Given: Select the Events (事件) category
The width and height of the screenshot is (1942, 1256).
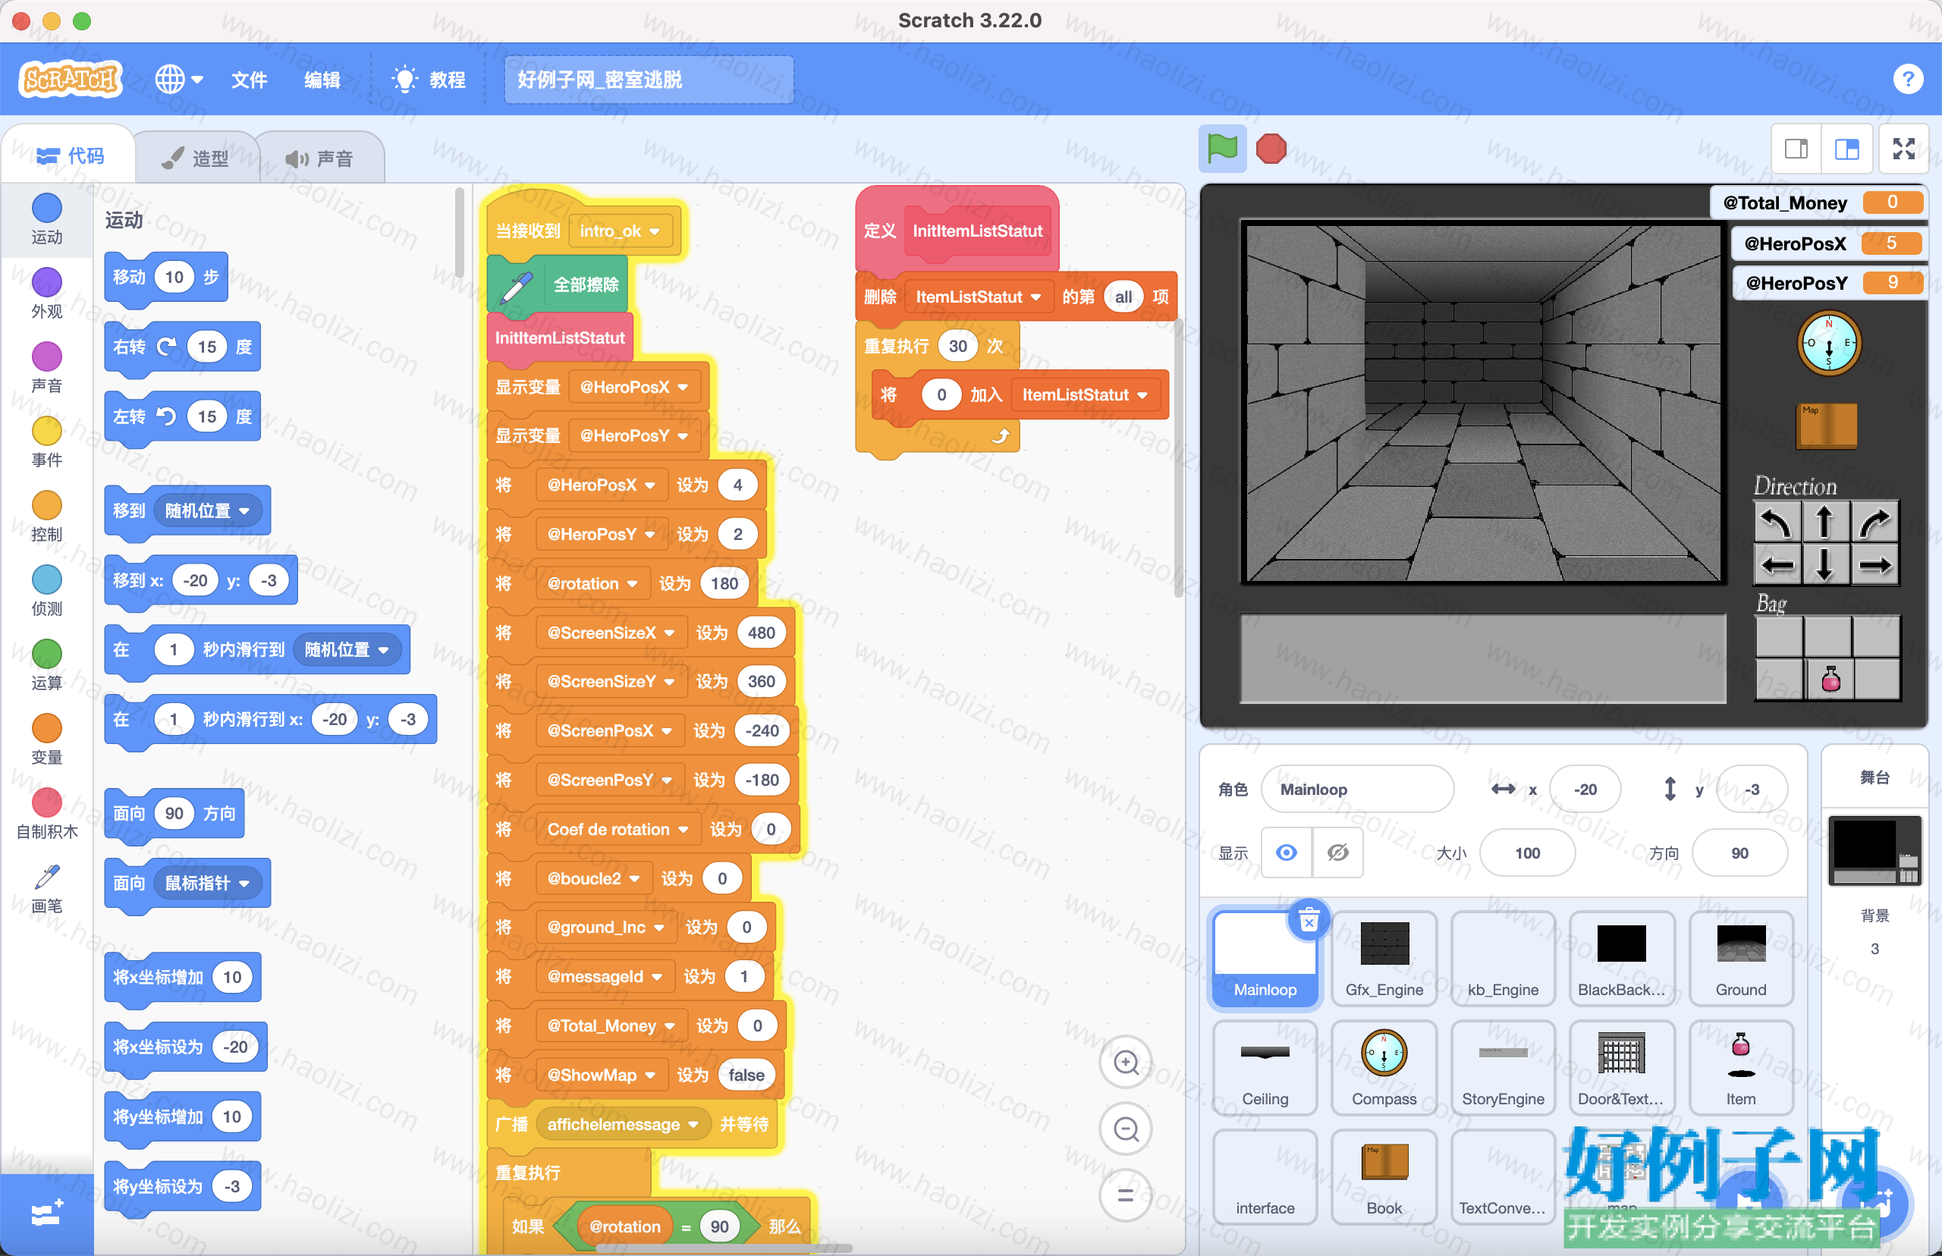Looking at the screenshot, I should tap(46, 442).
